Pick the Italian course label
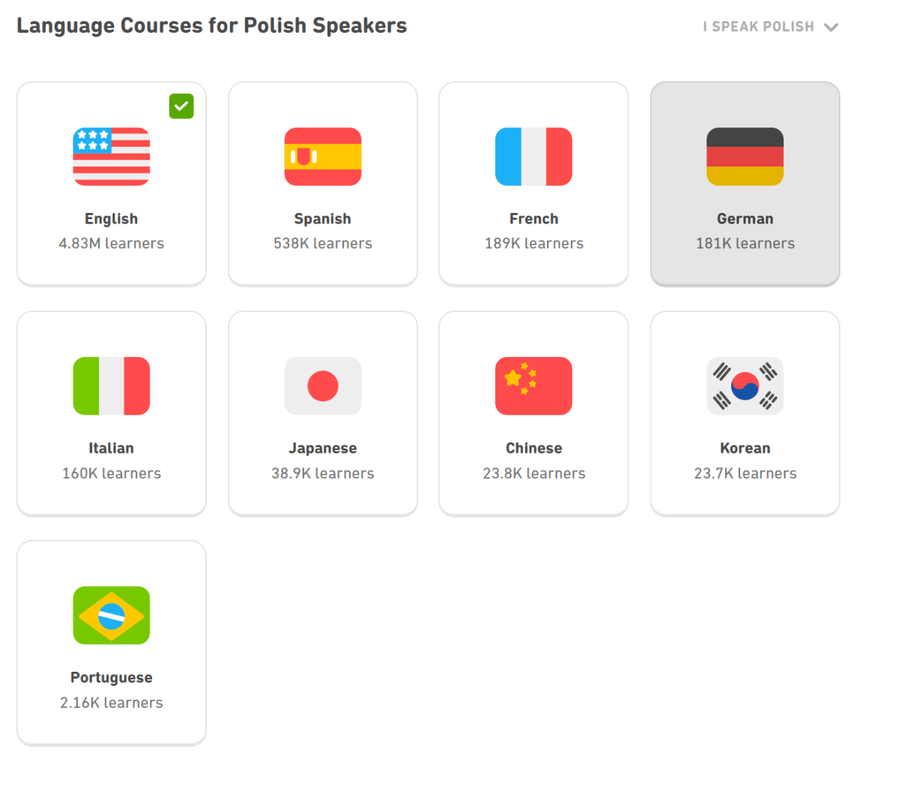 point(111,448)
